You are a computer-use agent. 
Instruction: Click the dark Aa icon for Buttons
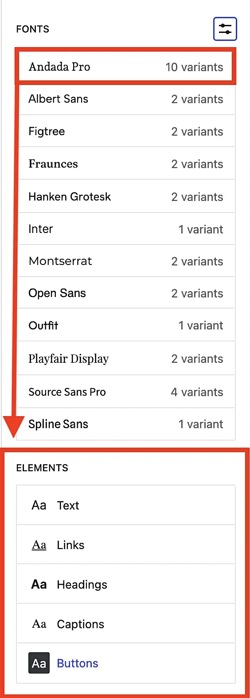click(x=39, y=663)
